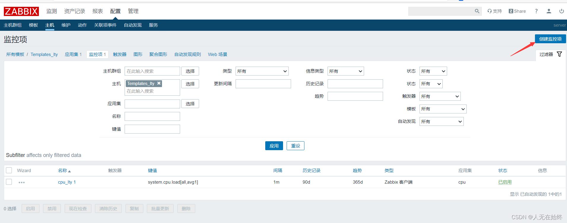Focus the top global search box
Viewport: 567px width, 223px height.
(x=441, y=11)
